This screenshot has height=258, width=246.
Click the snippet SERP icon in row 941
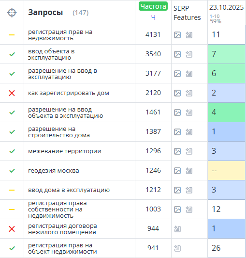click(x=177, y=248)
